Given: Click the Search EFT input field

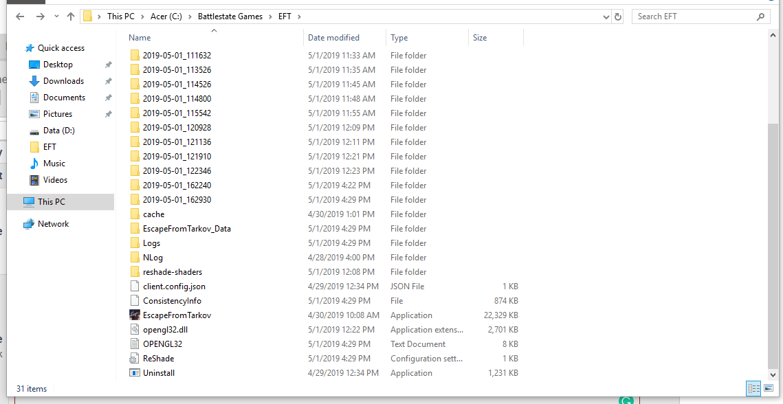Looking at the screenshot, I should 695,16.
